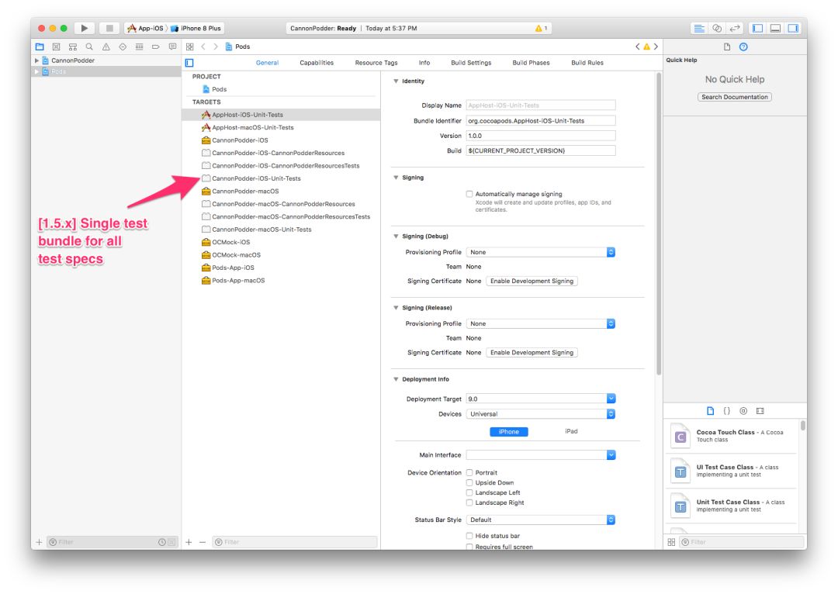Switch to the Build Rules tab
The height and width of the screenshot is (594, 838).
click(587, 63)
